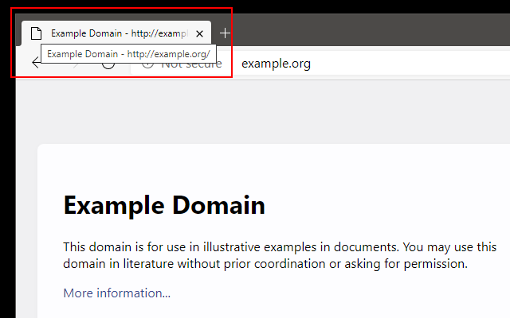
Task: Click the page favicon on the tab
Action: [36, 33]
